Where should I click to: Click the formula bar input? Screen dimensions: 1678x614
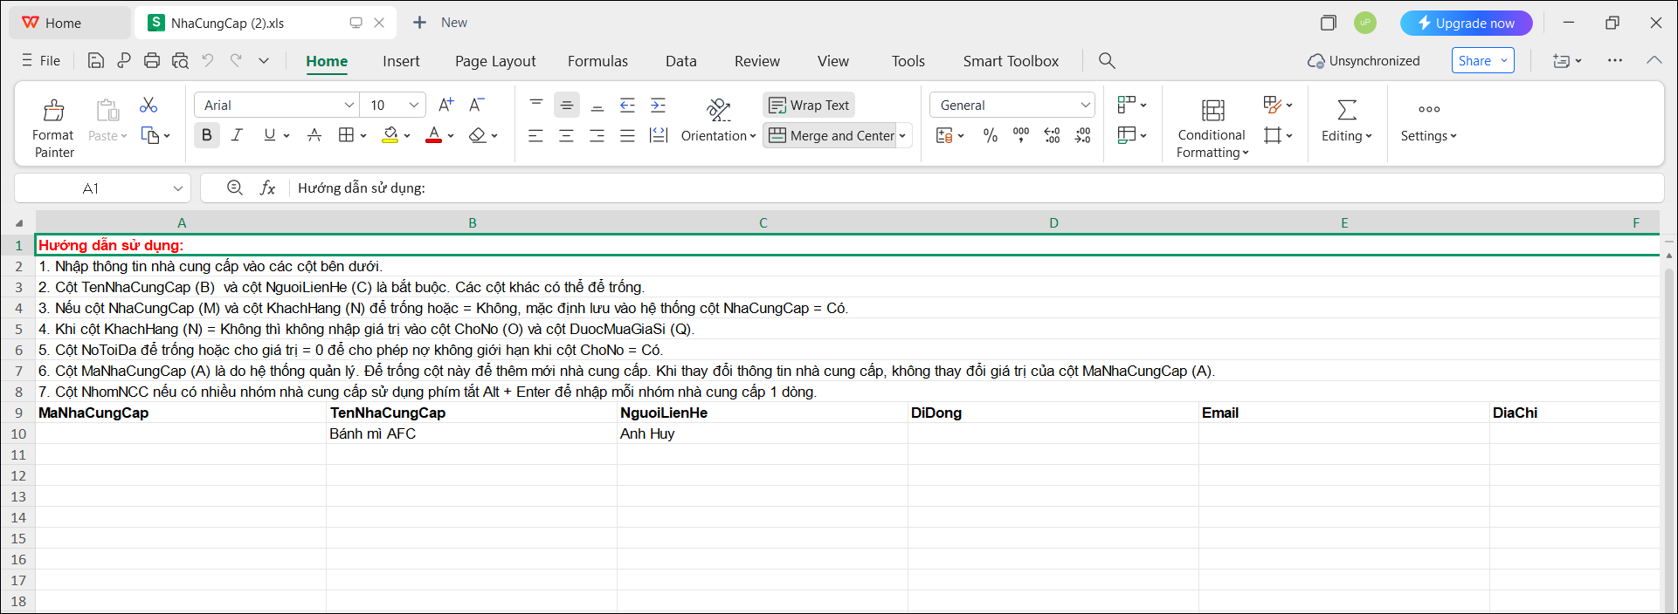click(974, 188)
